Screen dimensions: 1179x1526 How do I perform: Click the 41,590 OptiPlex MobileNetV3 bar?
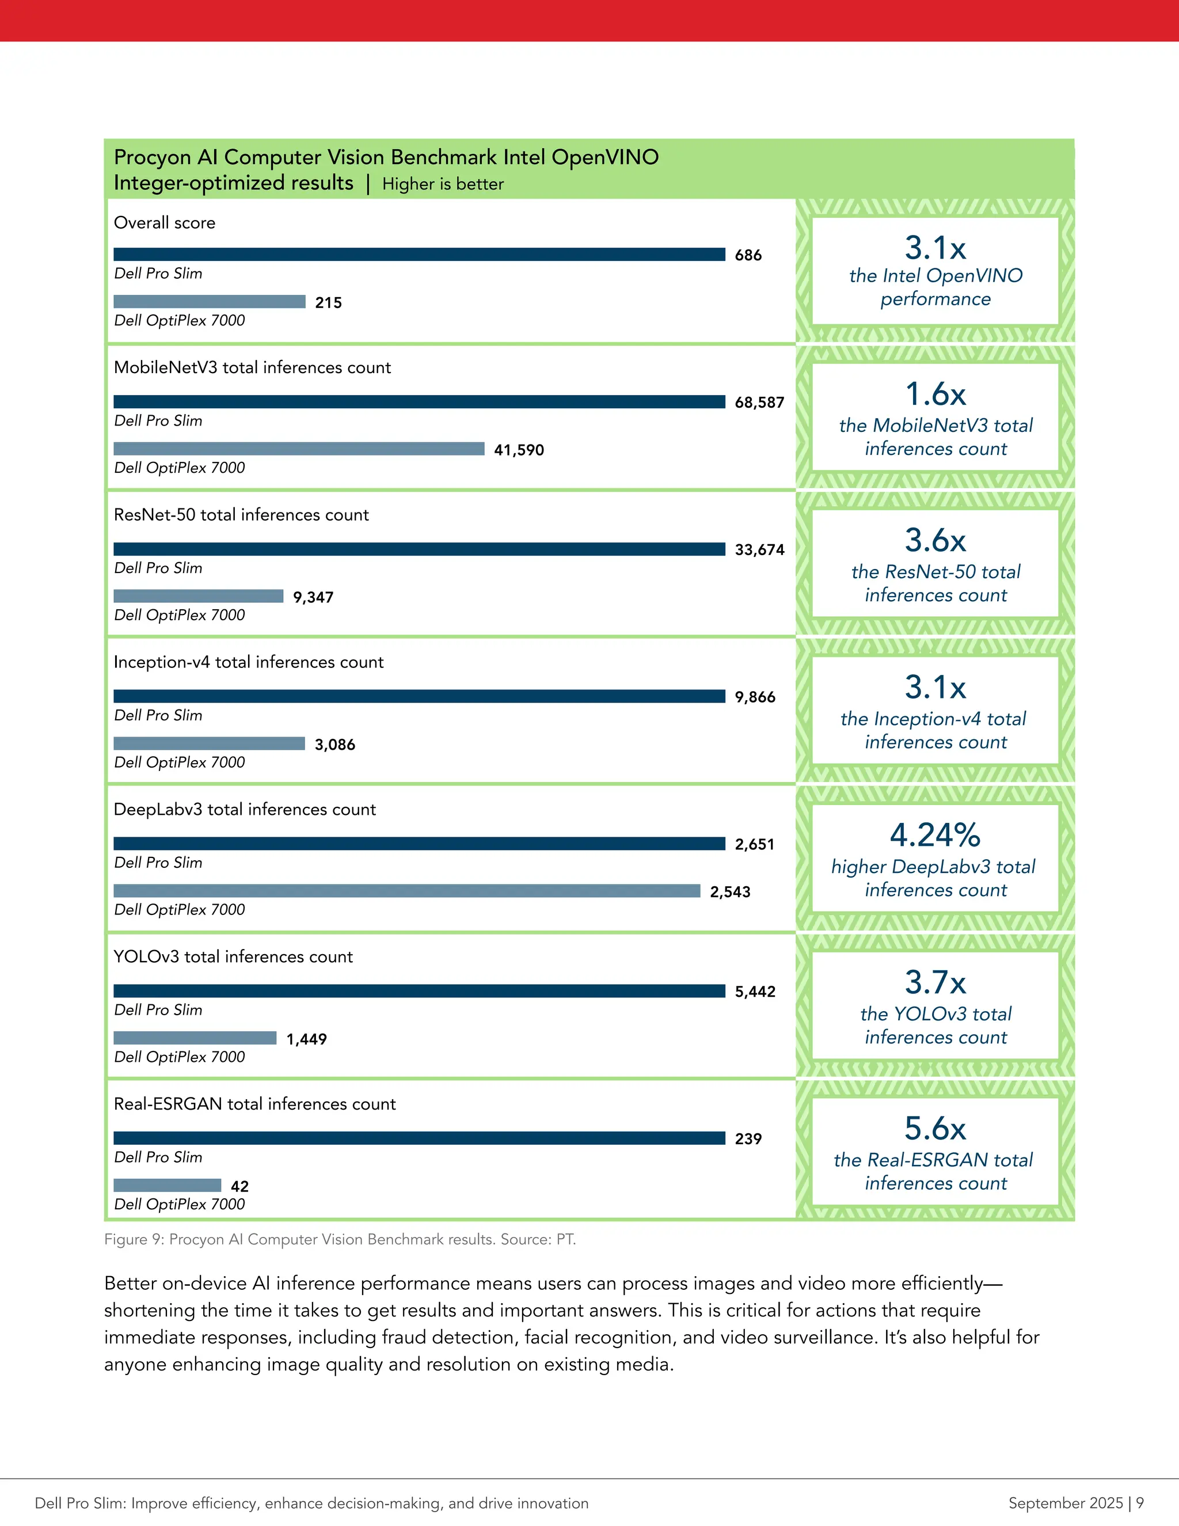tap(299, 449)
